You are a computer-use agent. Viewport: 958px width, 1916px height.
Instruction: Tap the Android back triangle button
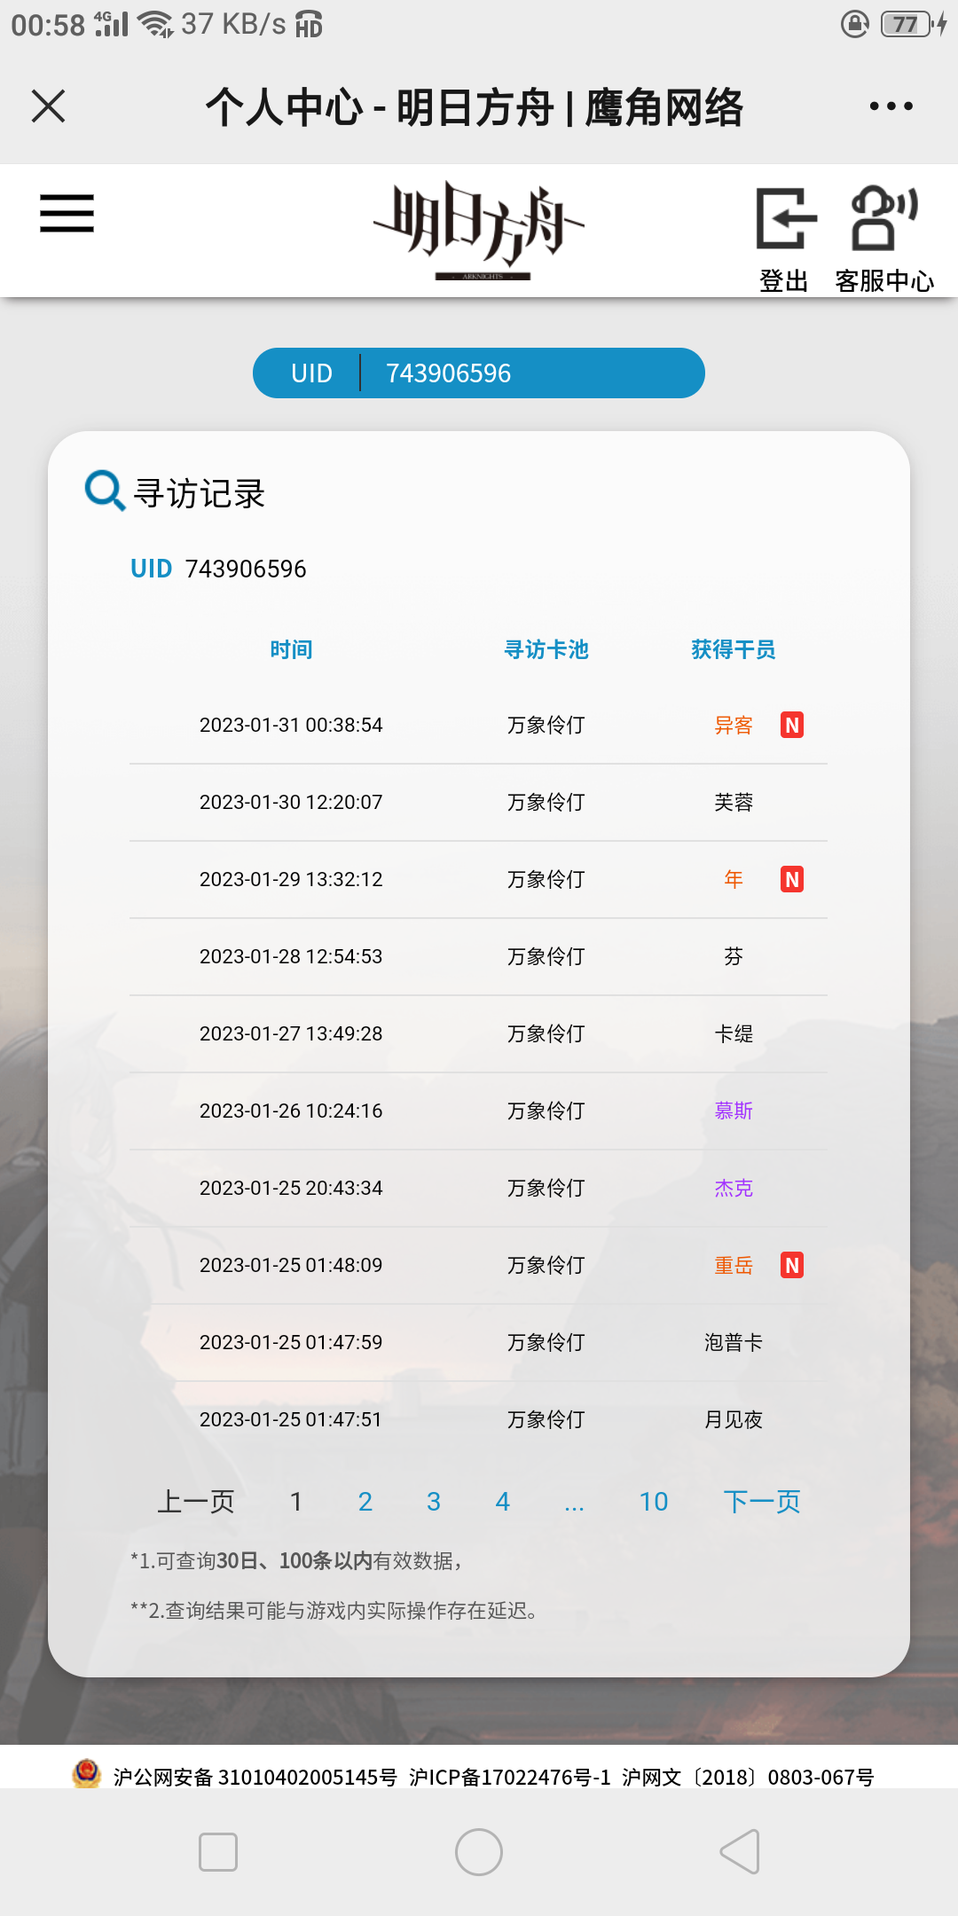740,1852
